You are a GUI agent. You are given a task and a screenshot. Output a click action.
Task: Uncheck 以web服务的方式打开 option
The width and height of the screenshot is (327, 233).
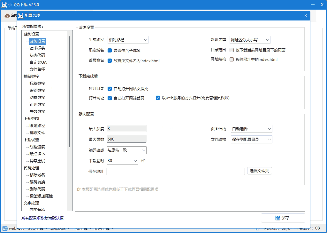click(158, 98)
